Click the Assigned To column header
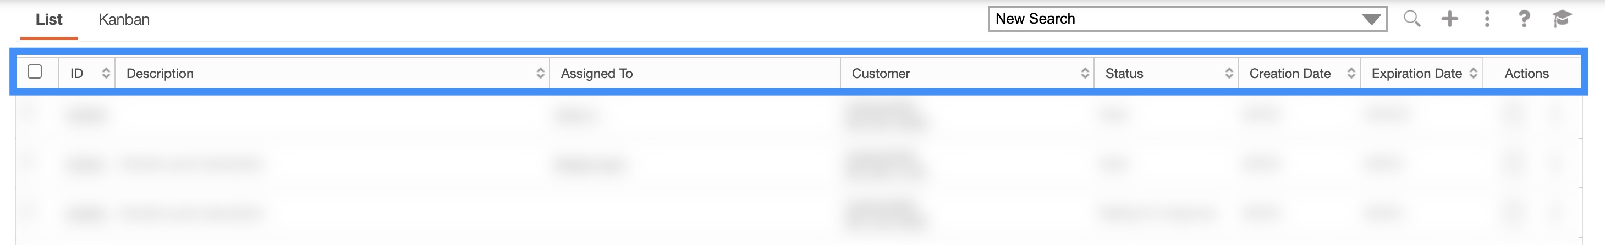Image resolution: width=1605 pixels, height=245 pixels. click(x=596, y=74)
